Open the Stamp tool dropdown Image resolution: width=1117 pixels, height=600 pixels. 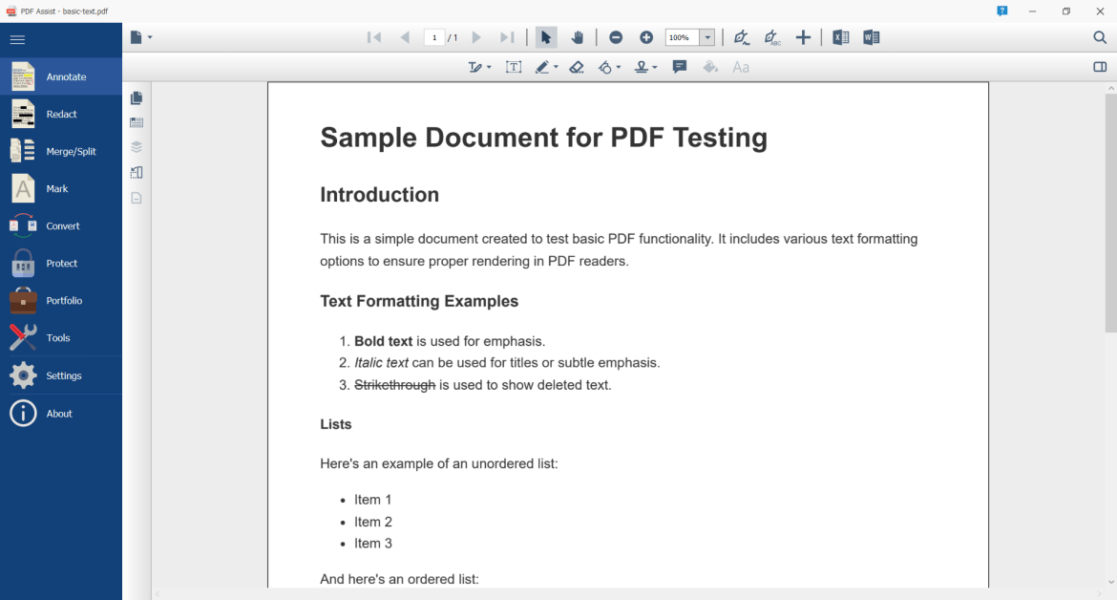[655, 67]
